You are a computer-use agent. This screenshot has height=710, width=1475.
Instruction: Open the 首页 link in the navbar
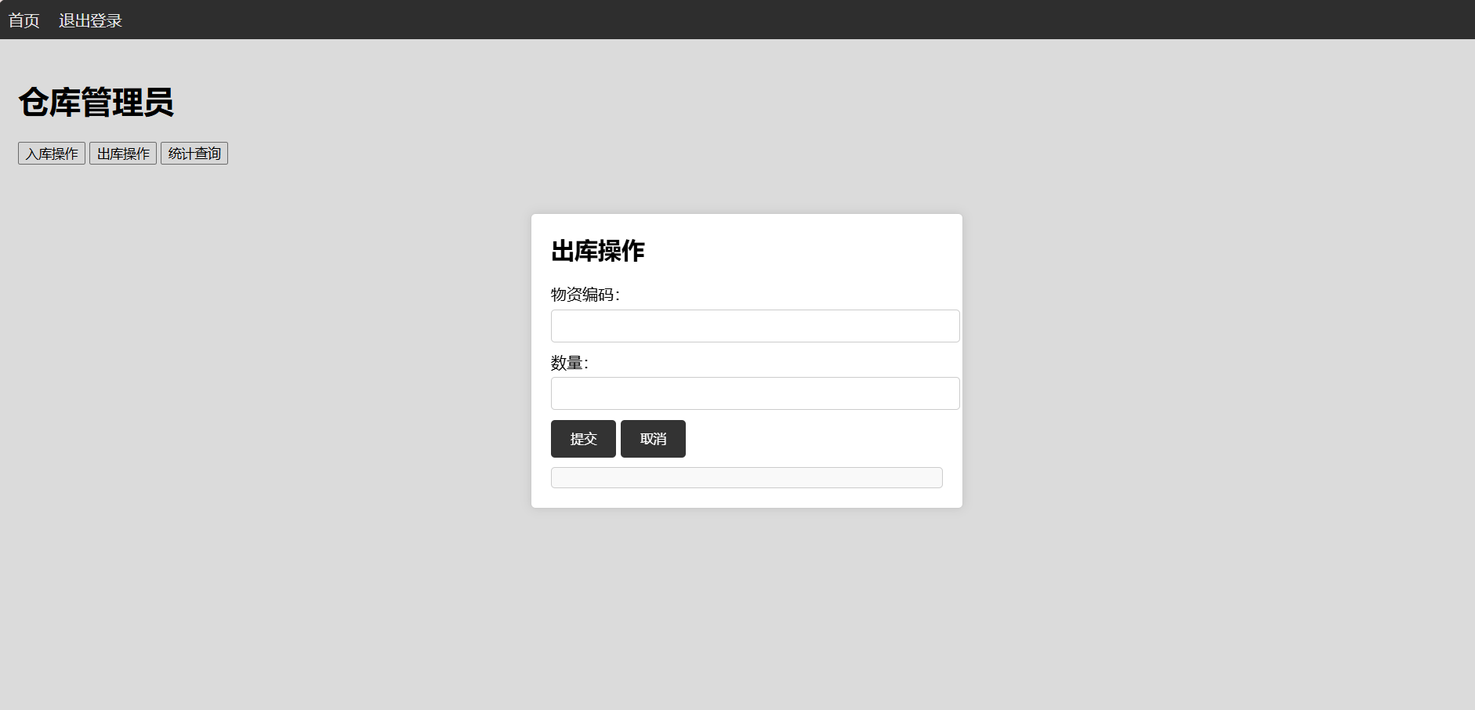24,20
